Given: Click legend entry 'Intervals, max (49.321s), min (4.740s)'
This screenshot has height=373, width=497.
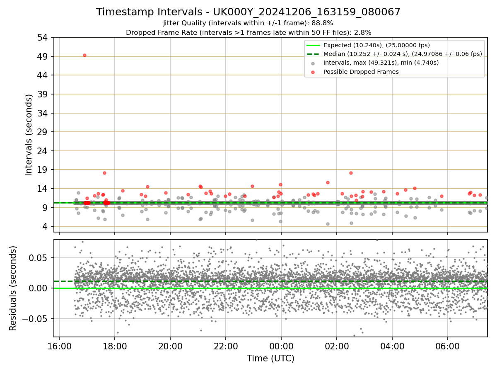Looking at the screenshot, I should point(381,63).
